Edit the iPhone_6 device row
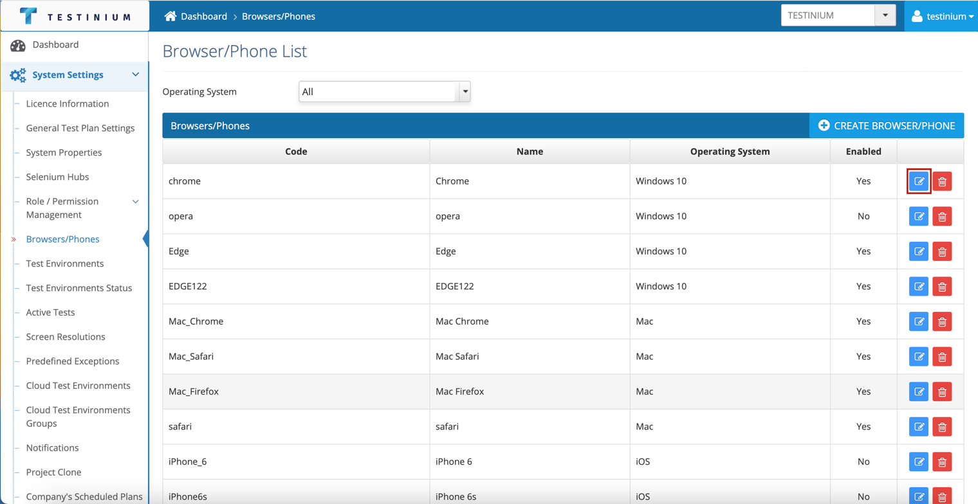 [919, 462]
